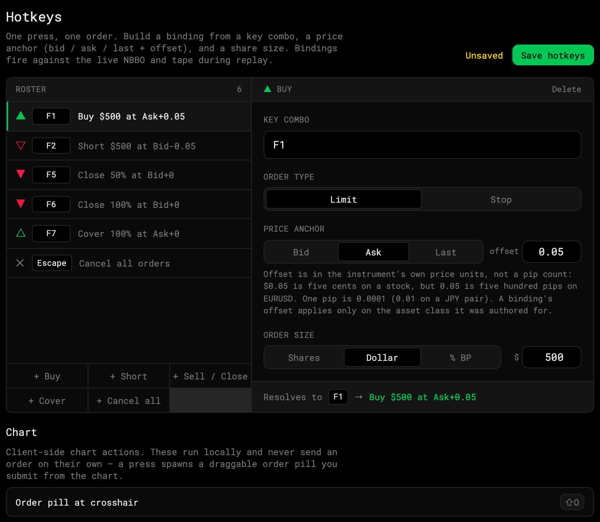Viewport: 600px width, 522px height.
Task: Click the Unsaved status label
Action: pos(484,55)
